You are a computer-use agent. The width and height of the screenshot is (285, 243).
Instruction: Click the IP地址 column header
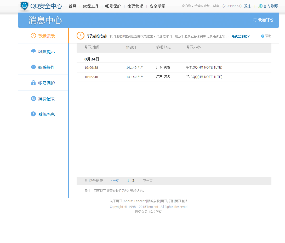(131, 48)
